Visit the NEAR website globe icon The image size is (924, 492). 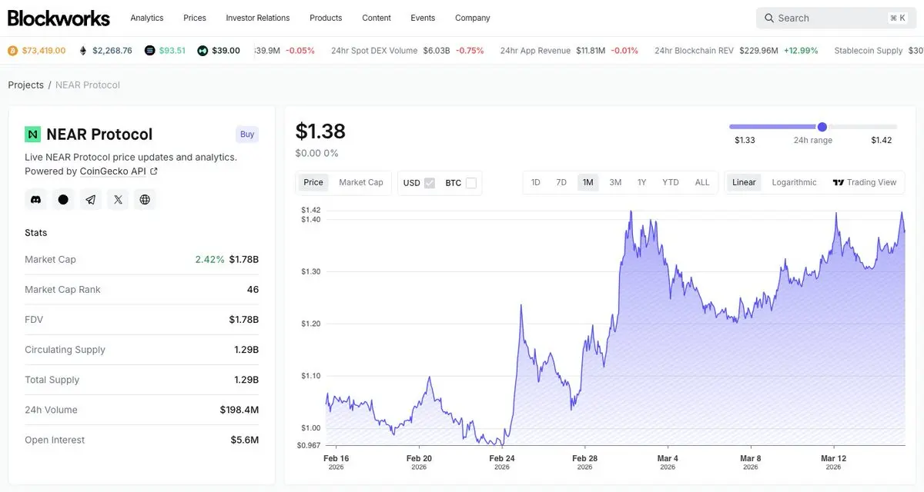pyautogui.click(x=145, y=200)
